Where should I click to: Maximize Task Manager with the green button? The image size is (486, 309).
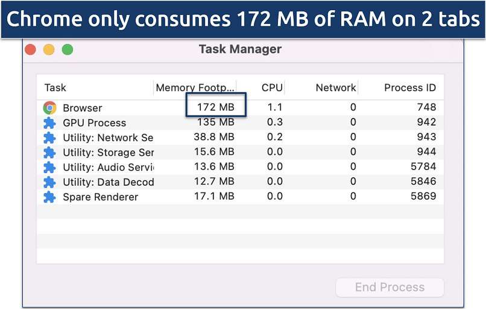(x=68, y=49)
